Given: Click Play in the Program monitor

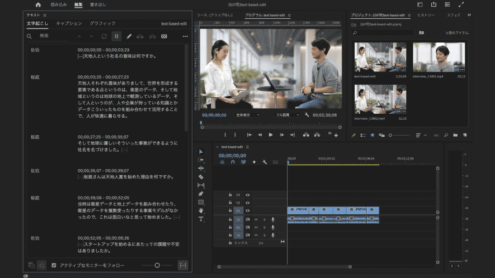Looking at the screenshot, I should coord(271,135).
